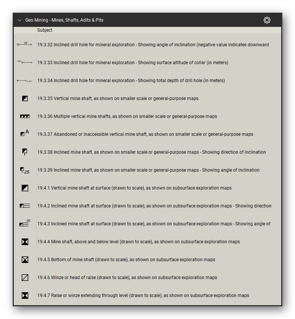The height and width of the screenshot is (319, 295).
Task: Select the 19.4.4 mine shaft above and below level
Action: [x=25, y=242]
